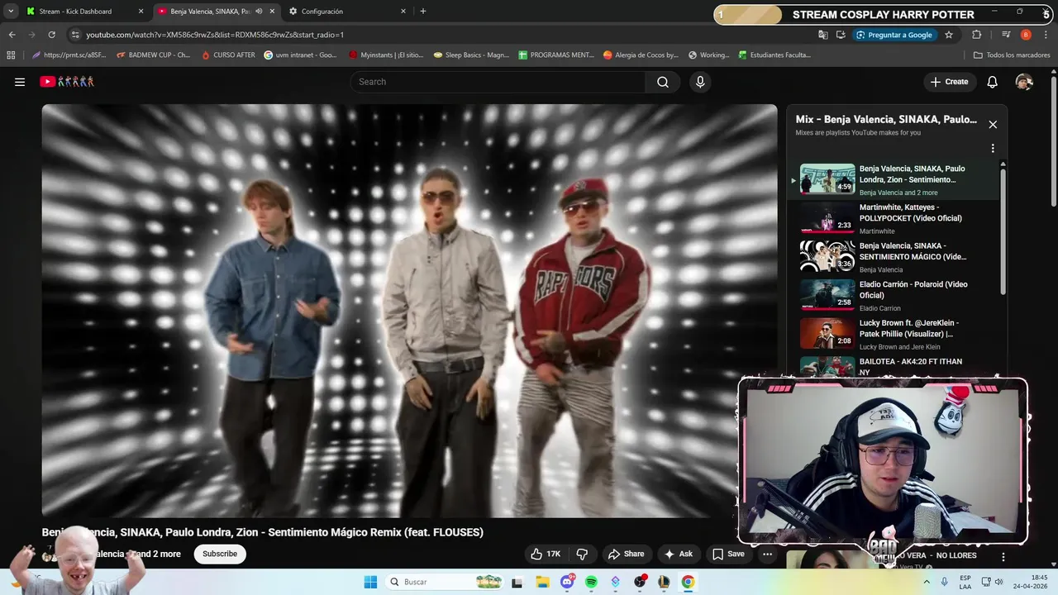Click the Create button
This screenshot has height=595, width=1058.
(x=949, y=82)
